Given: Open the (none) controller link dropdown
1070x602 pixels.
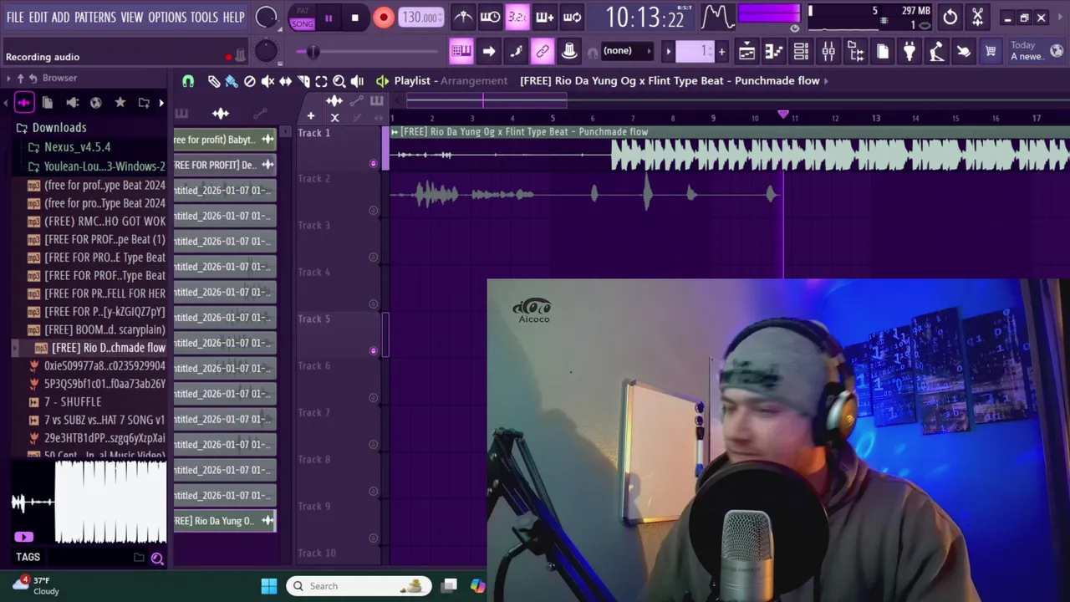Looking at the screenshot, I should pyautogui.click(x=626, y=51).
